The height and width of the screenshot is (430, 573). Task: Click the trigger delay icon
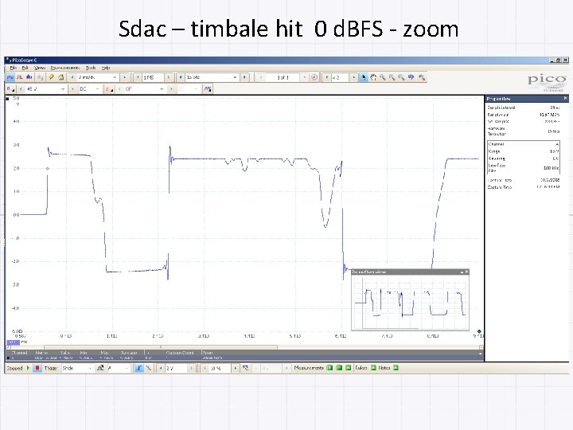point(246,368)
